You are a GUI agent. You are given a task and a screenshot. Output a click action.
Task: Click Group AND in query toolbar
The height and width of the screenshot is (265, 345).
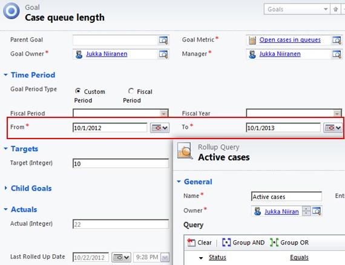click(243, 243)
